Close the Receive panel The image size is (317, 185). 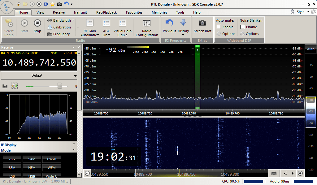coord(79,47)
